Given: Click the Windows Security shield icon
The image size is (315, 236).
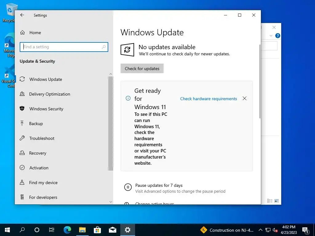Looking at the screenshot, I should [22, 108].
